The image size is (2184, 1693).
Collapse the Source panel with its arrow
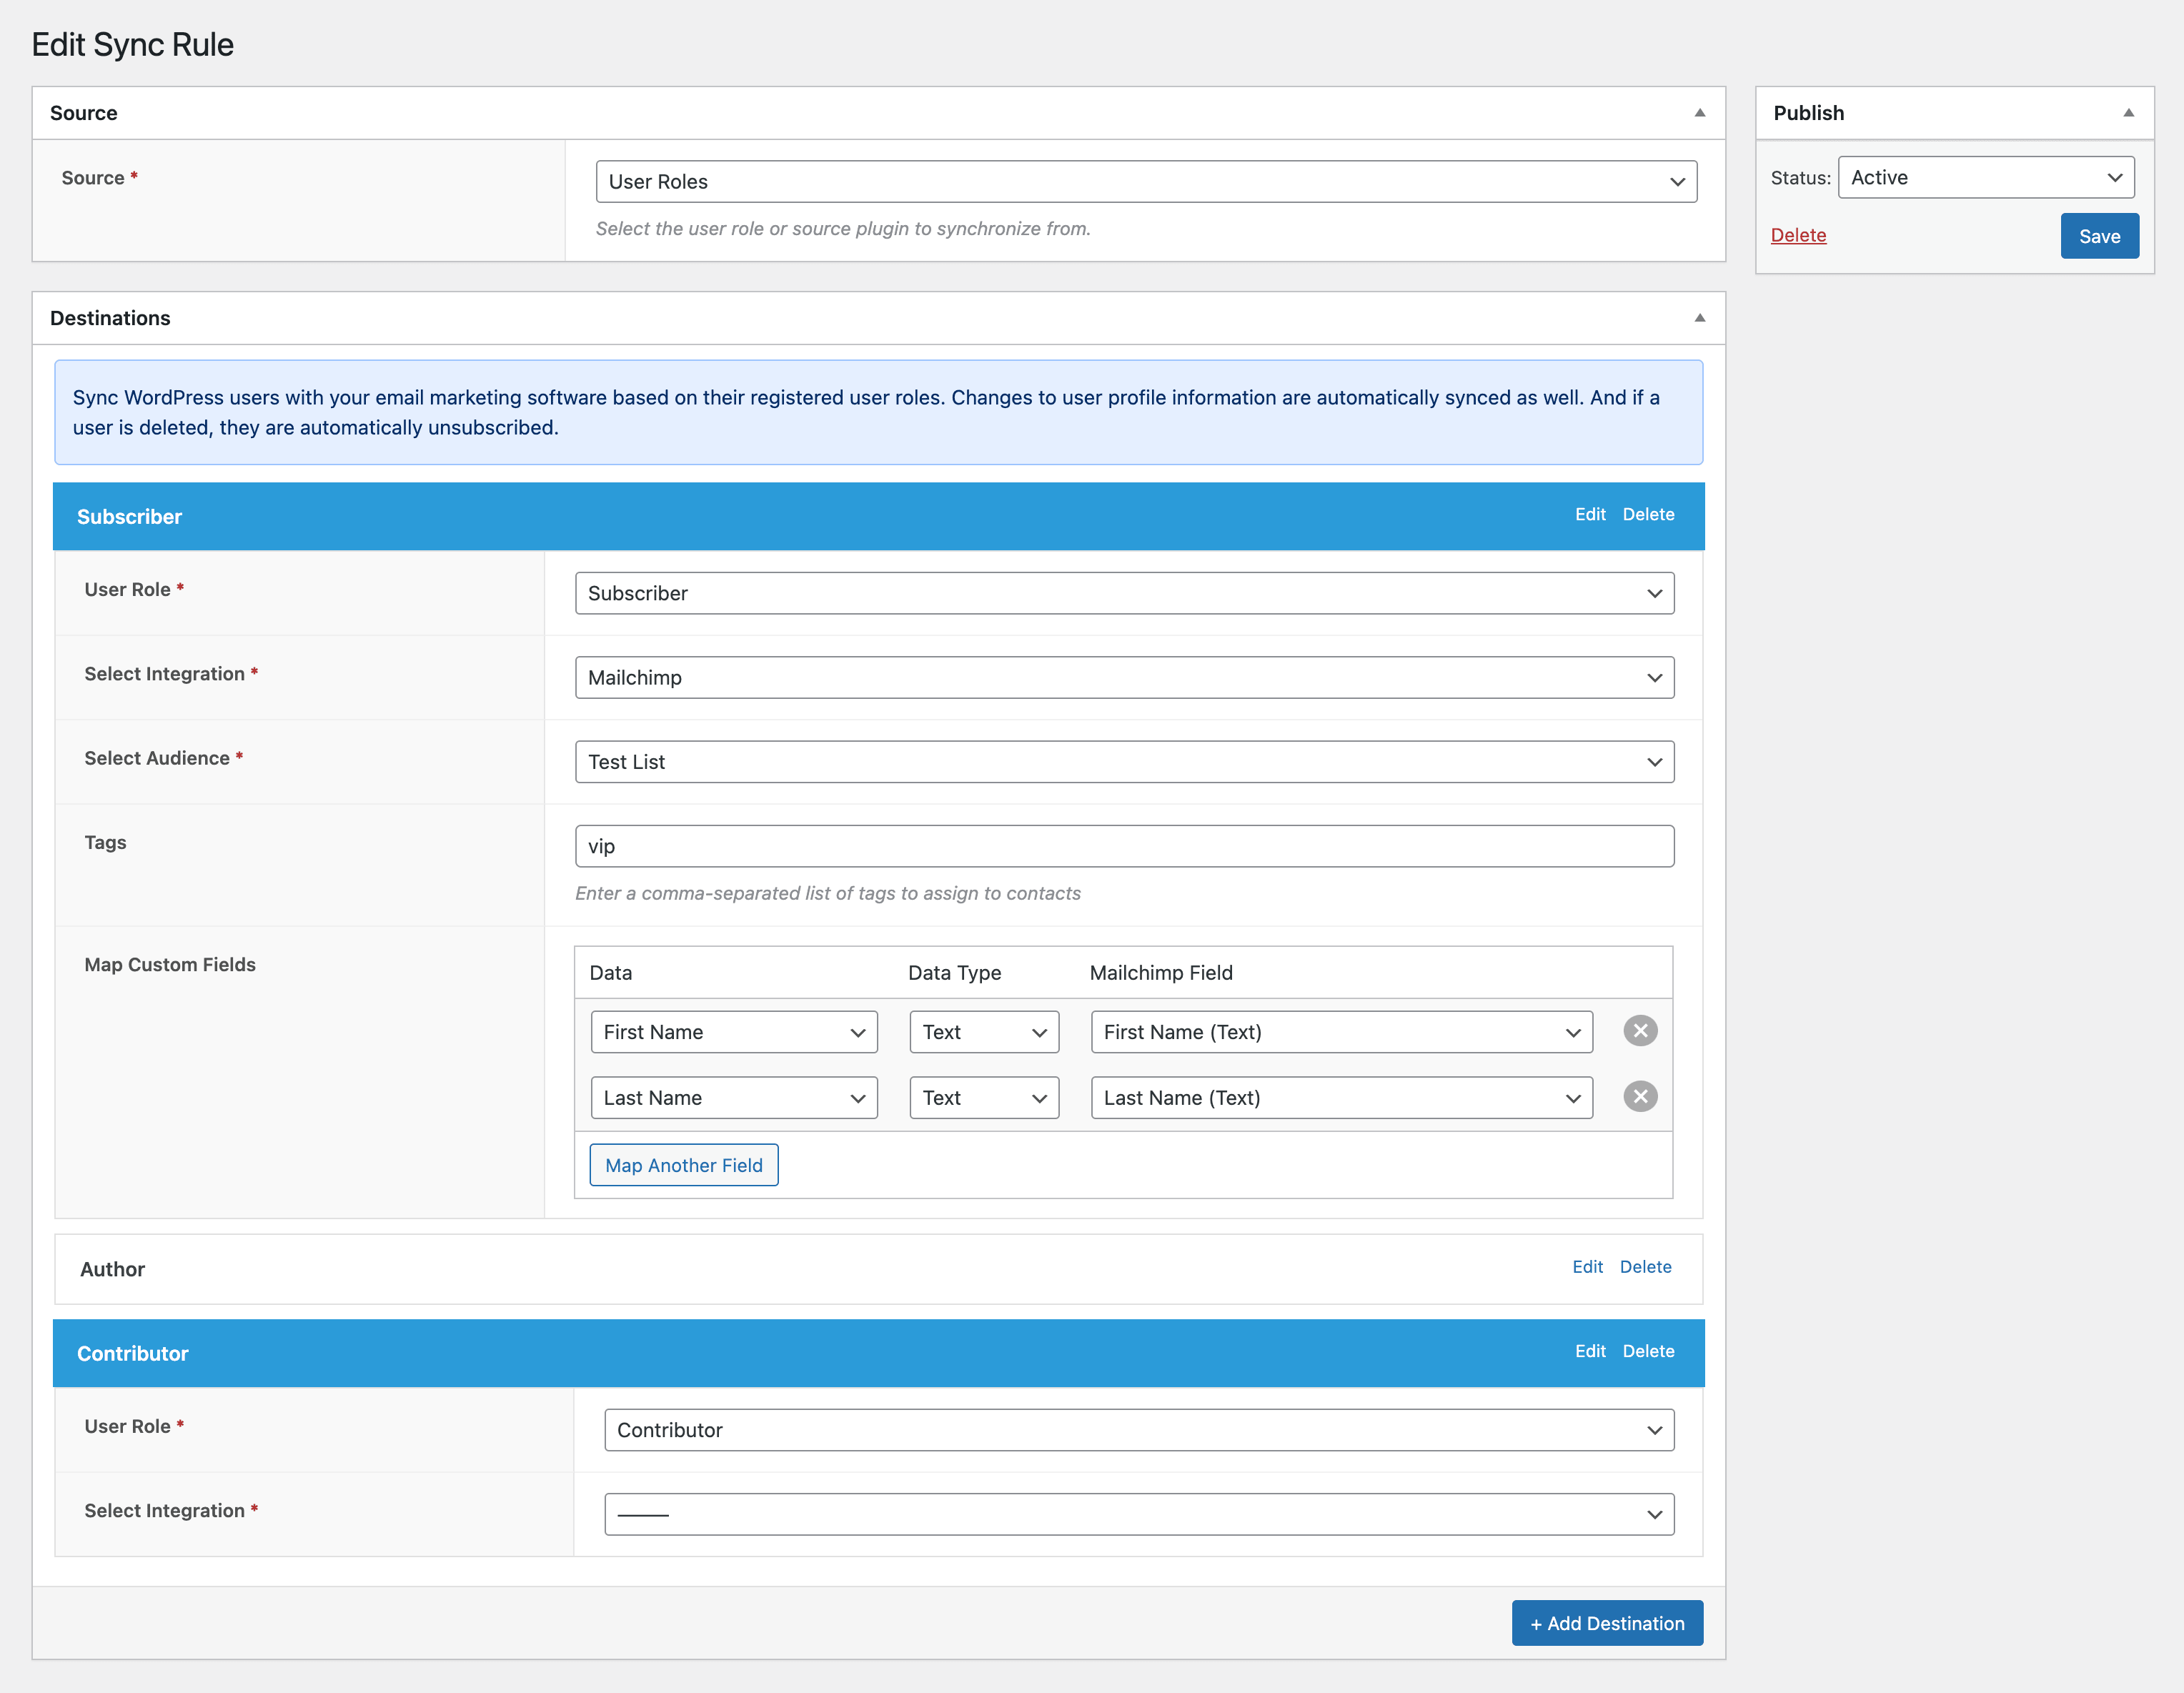click(1699, 113)
